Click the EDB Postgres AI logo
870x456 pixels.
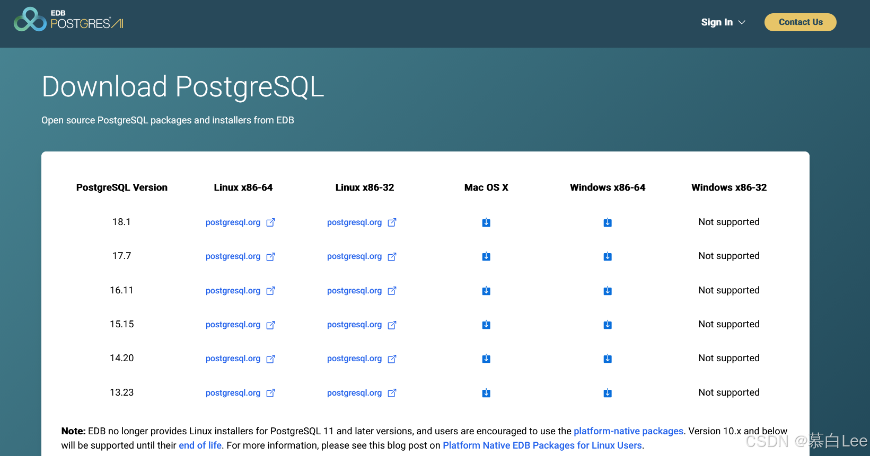68,20
